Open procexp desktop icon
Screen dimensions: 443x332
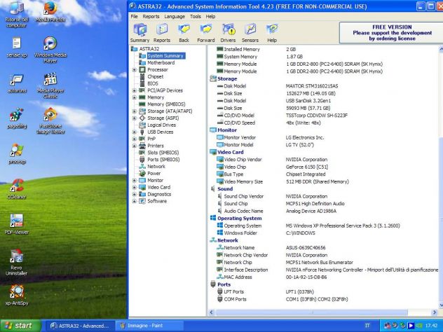17,154
